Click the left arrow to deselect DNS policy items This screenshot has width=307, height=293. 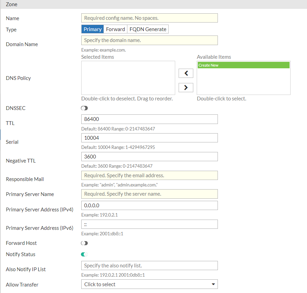(186, 73)
